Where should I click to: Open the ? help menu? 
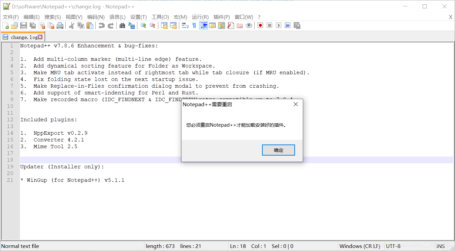[x=259, y=17]
